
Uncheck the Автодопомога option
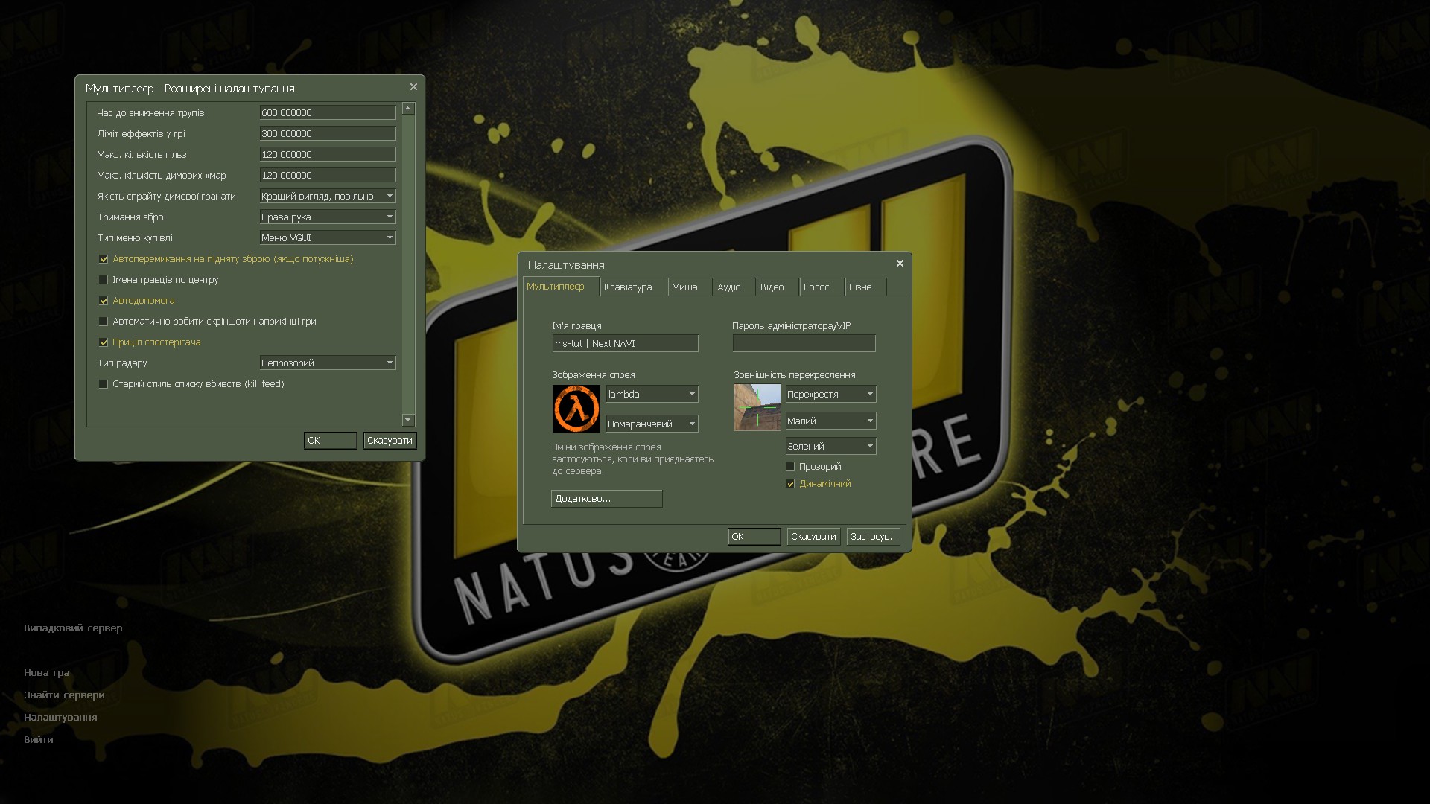(104, 301)
